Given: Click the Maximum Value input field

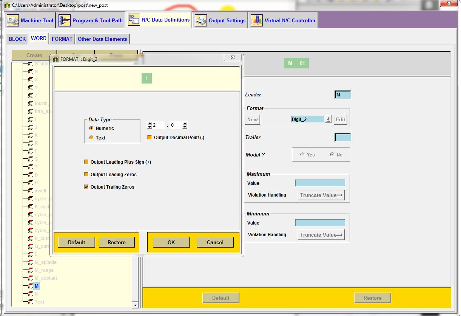Looking at the screenshot, I should click(x=320, y=183).
